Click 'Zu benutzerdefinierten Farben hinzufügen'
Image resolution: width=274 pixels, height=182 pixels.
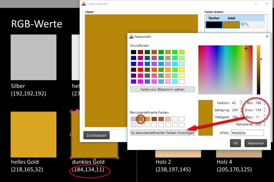click(162, 133)
